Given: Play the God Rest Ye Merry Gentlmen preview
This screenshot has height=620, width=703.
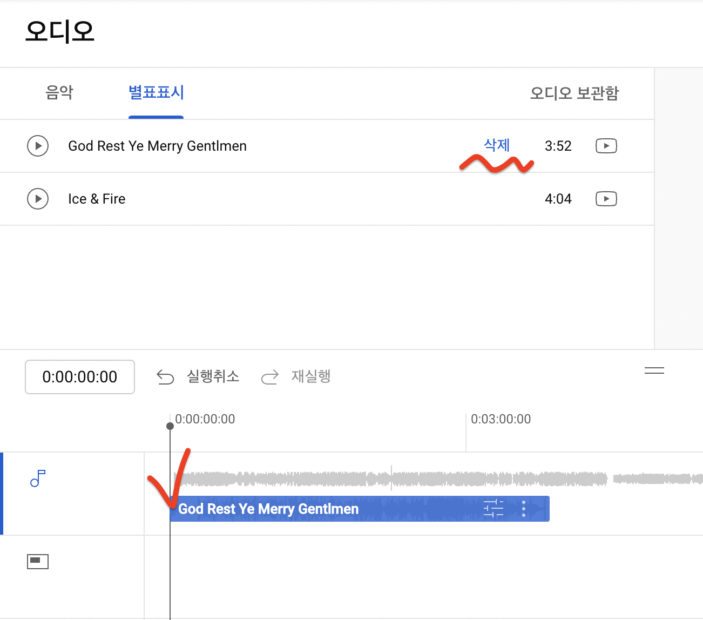Looking at the screenshot, I should point(38,146).
